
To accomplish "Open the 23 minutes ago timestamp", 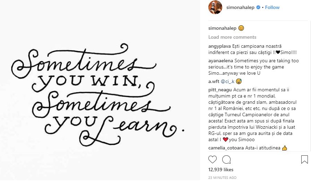I will point(223,177).
